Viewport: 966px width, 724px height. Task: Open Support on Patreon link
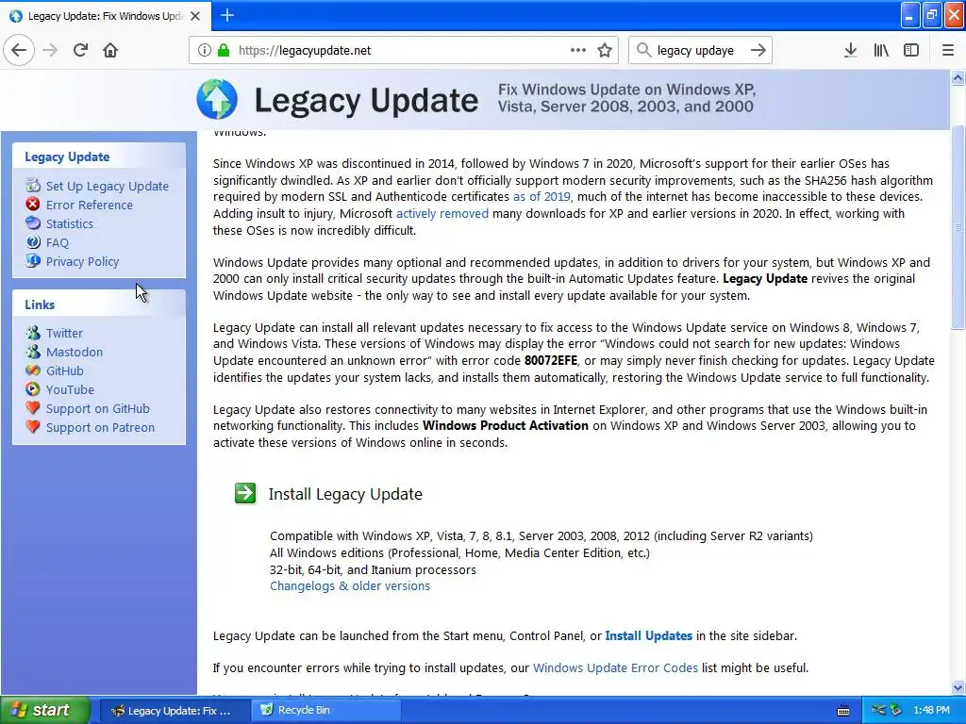tap(100, 427)
